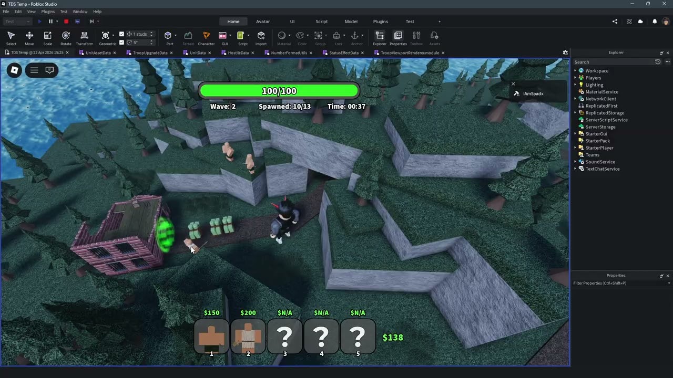Image resolution: width=673 pixels, height=378 pixels.
Task: Pause the running playtest
Action: (x=50, y=22)
